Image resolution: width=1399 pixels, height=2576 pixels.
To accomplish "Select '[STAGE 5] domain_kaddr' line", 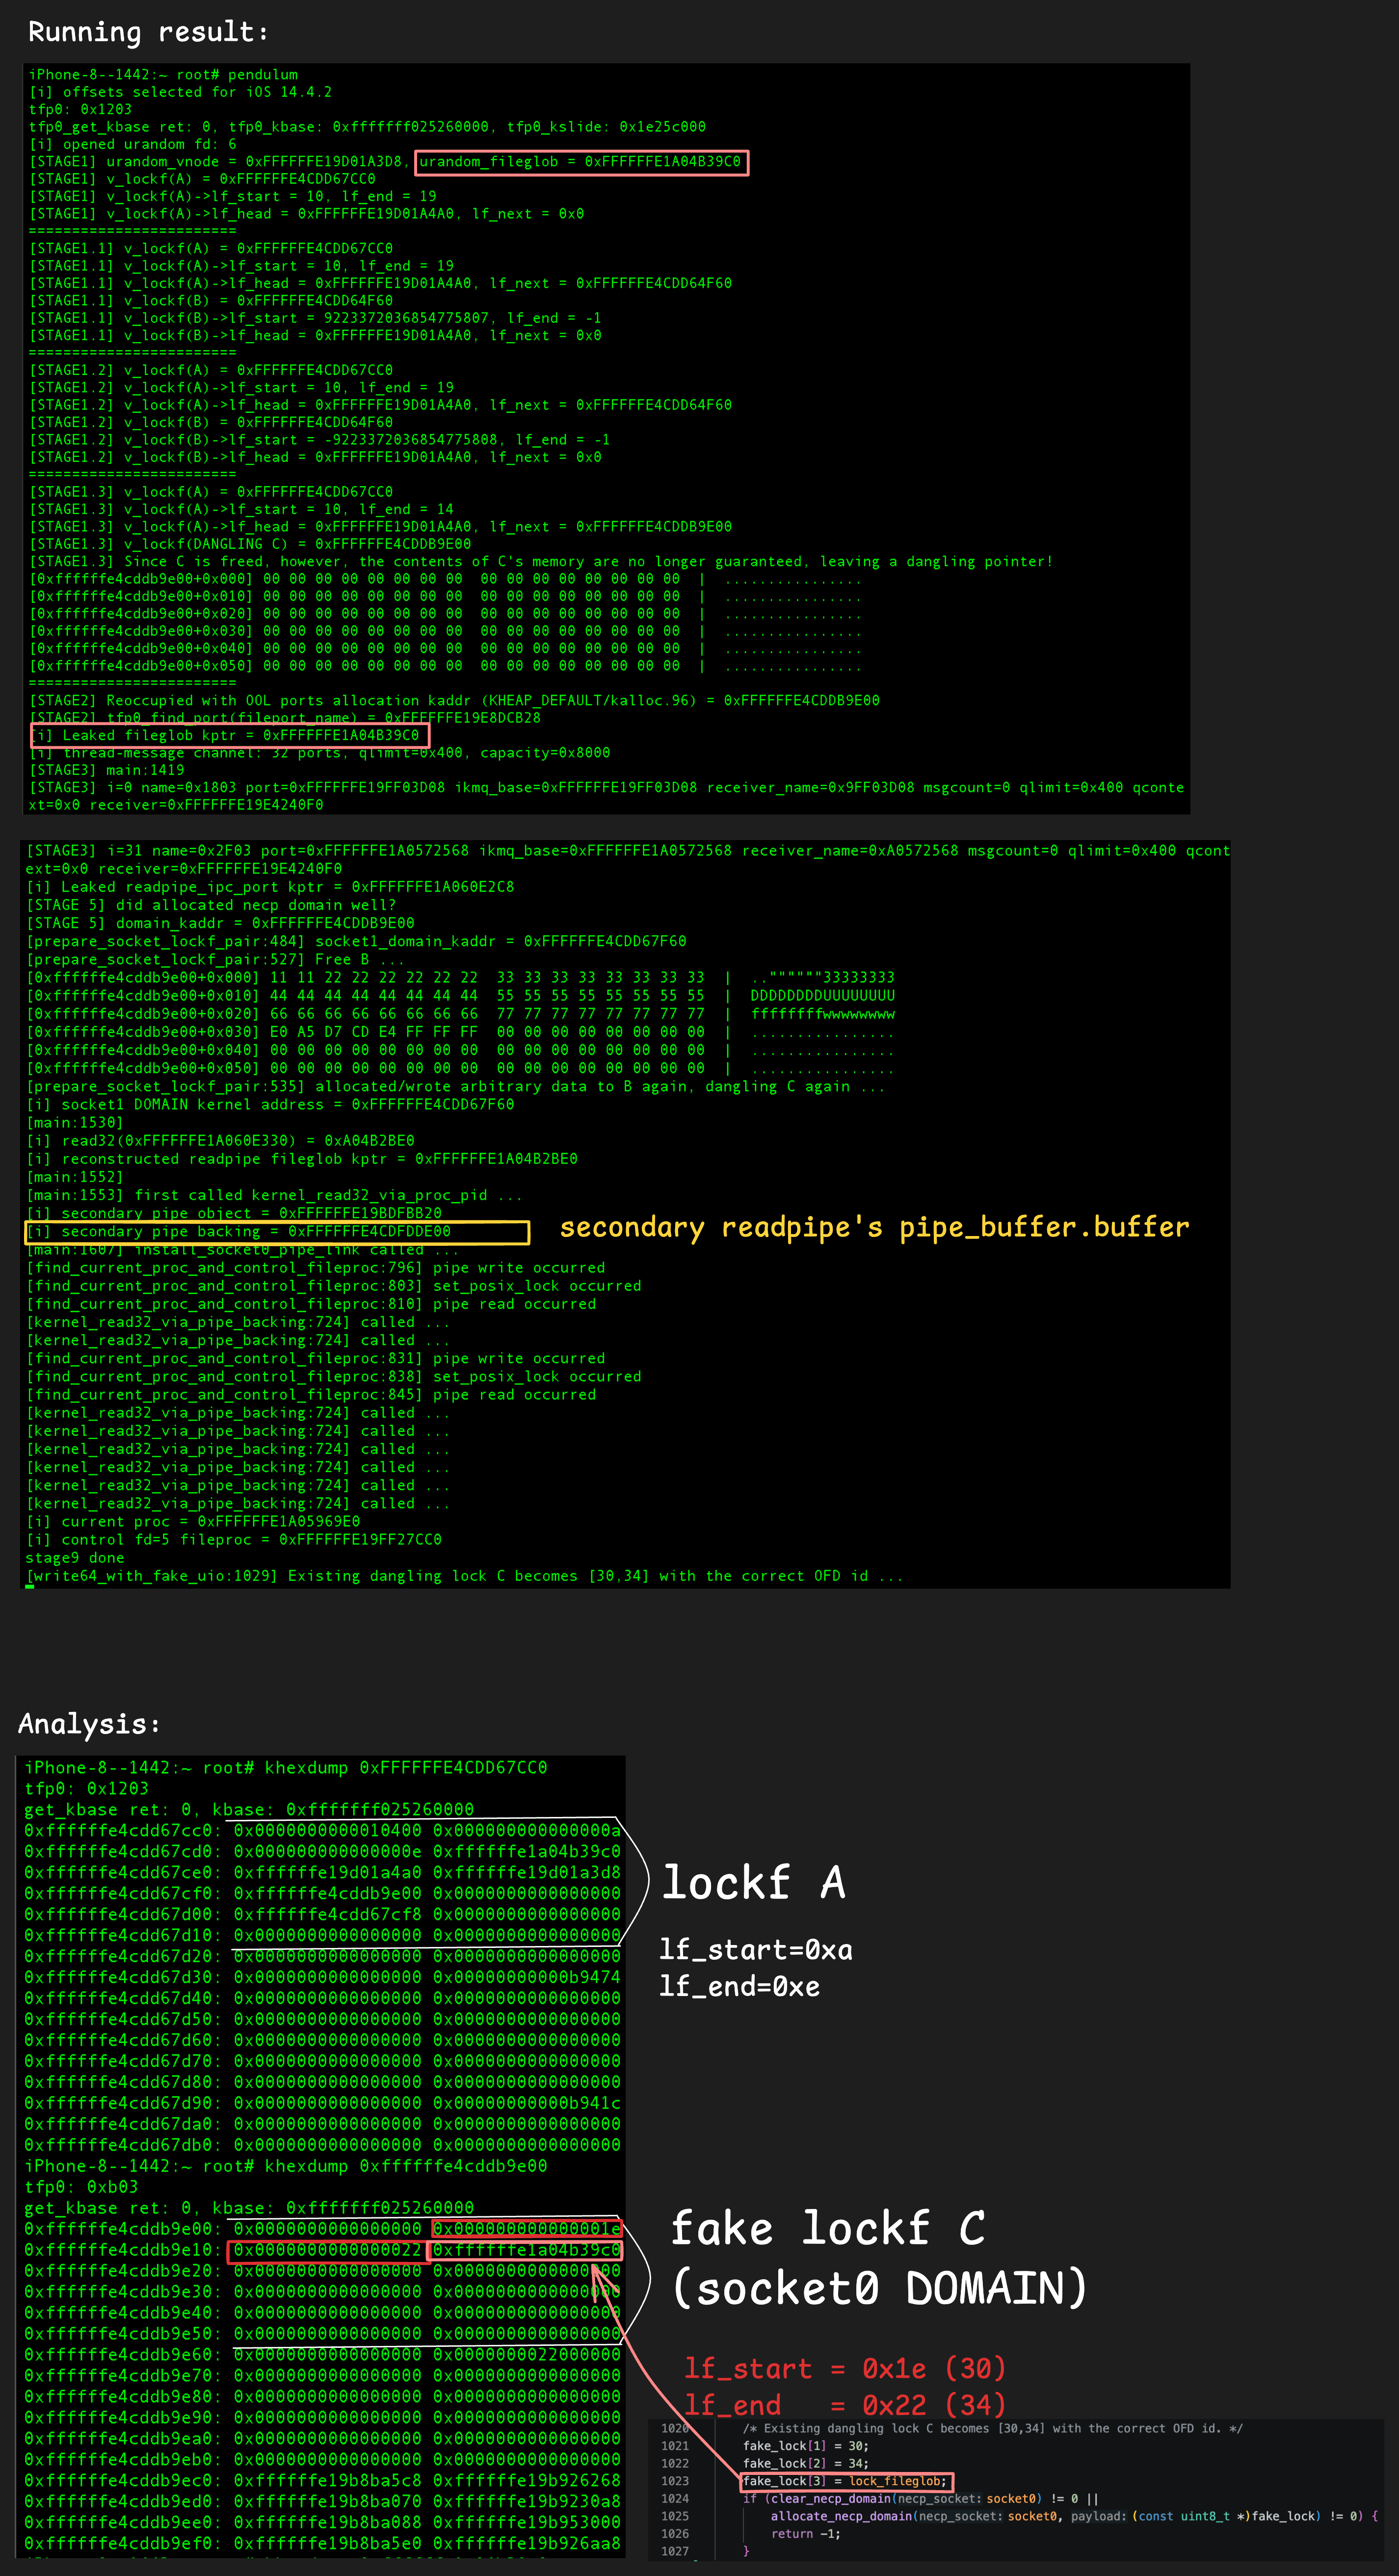I will [220, 923].
